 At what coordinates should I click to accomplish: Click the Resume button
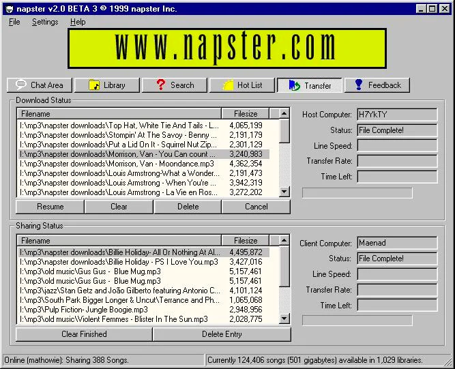50,207
